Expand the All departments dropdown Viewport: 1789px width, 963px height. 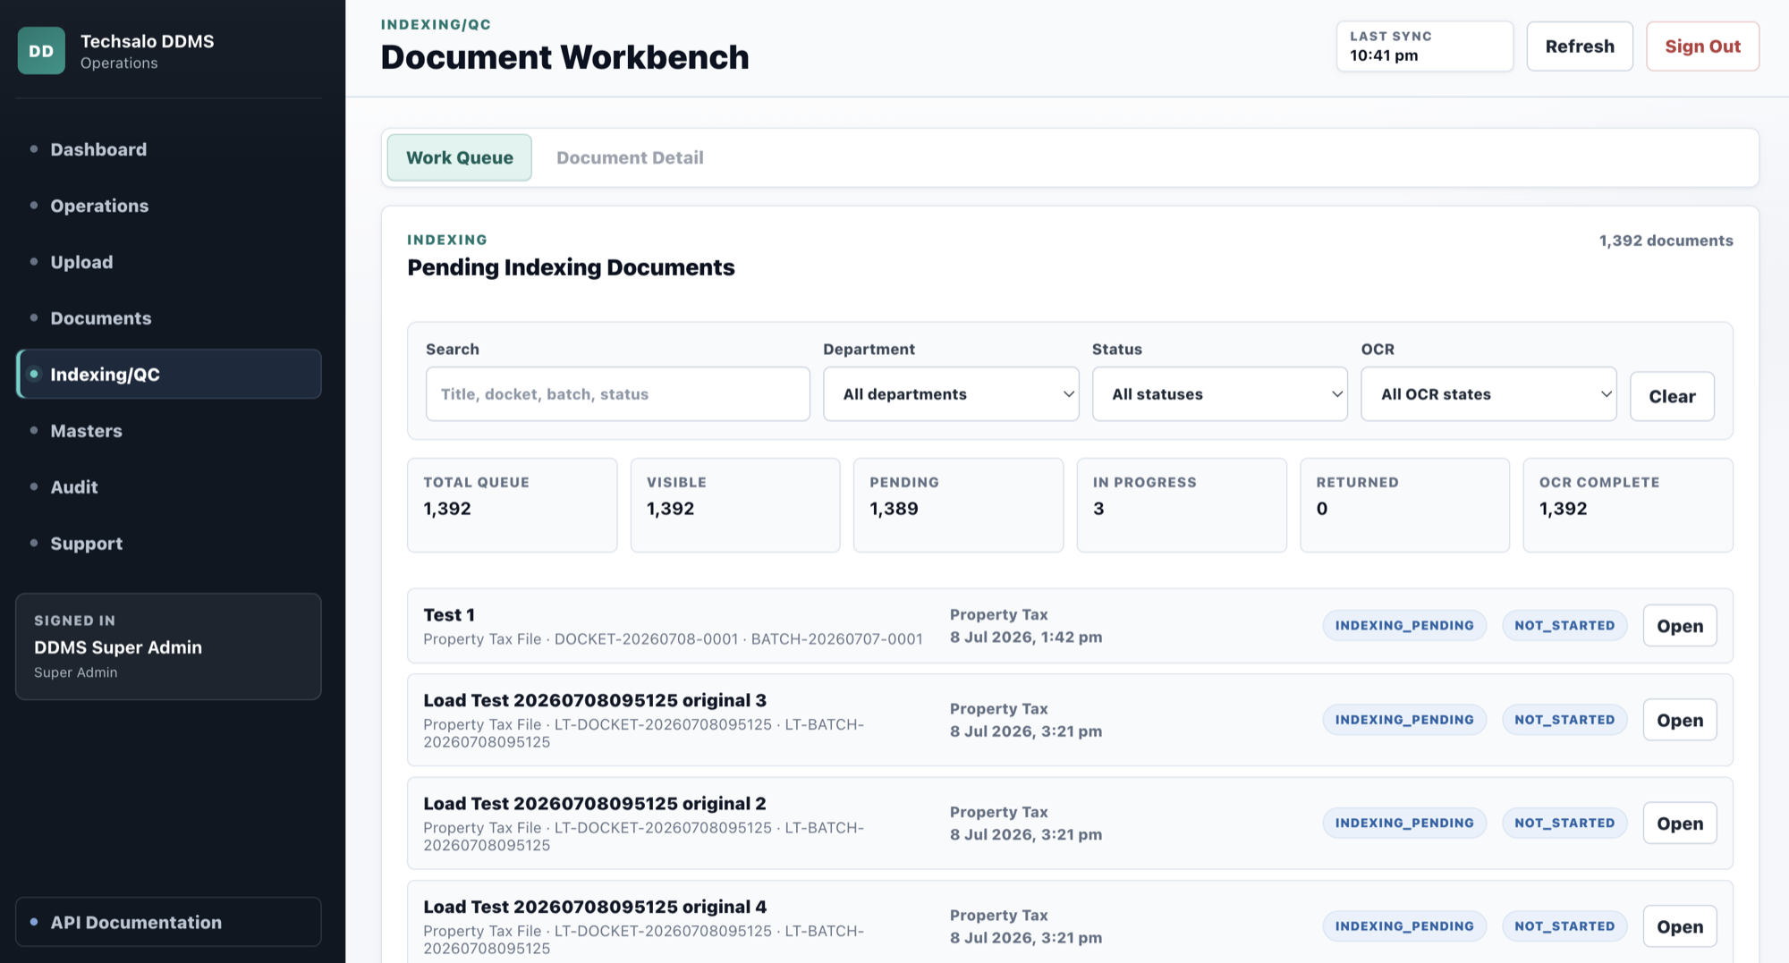click(x=951, y=394)
